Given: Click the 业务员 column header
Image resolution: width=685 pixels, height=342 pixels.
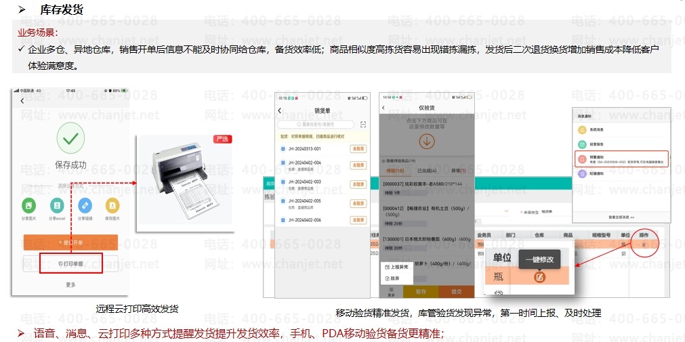Looking at the screenshot, I should pos(485,235).
